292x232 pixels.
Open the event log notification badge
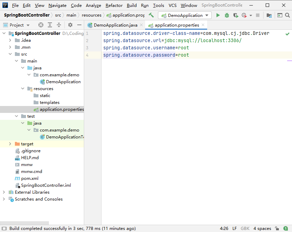pyautogui.click(x=285, y=228)
